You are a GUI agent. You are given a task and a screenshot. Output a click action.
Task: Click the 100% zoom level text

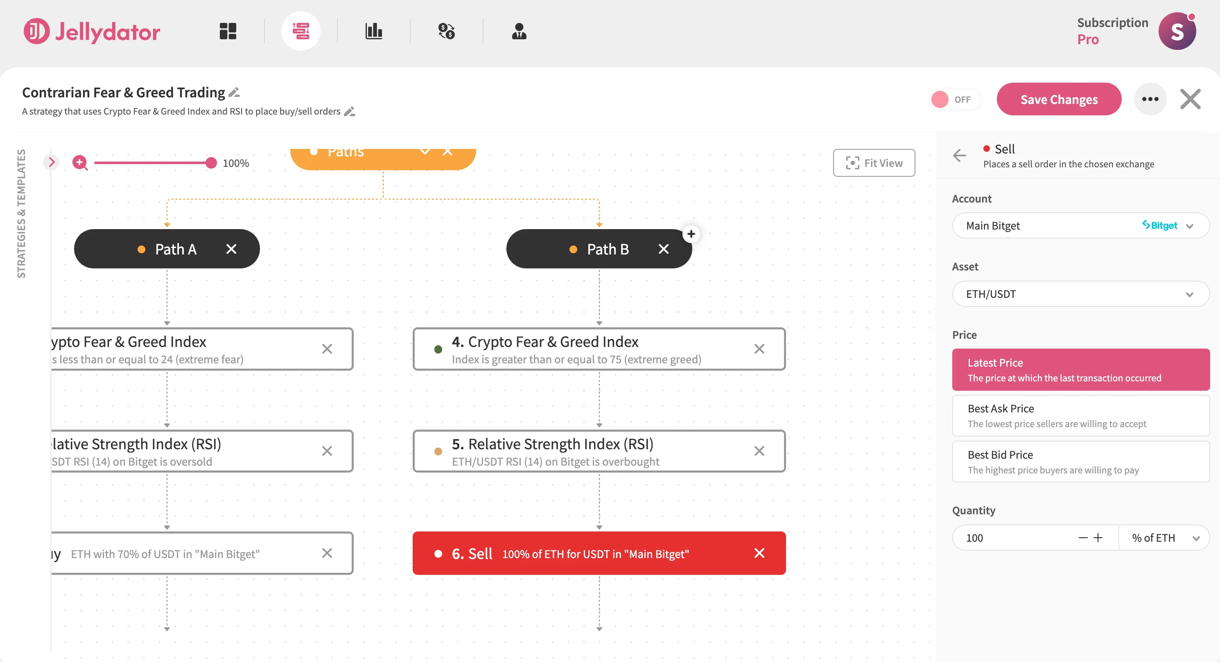pyautogui.click(x=236, y=163)
